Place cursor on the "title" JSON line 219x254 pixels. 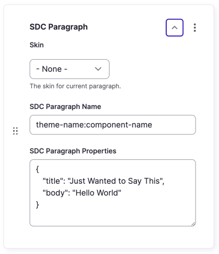point(104,181)
